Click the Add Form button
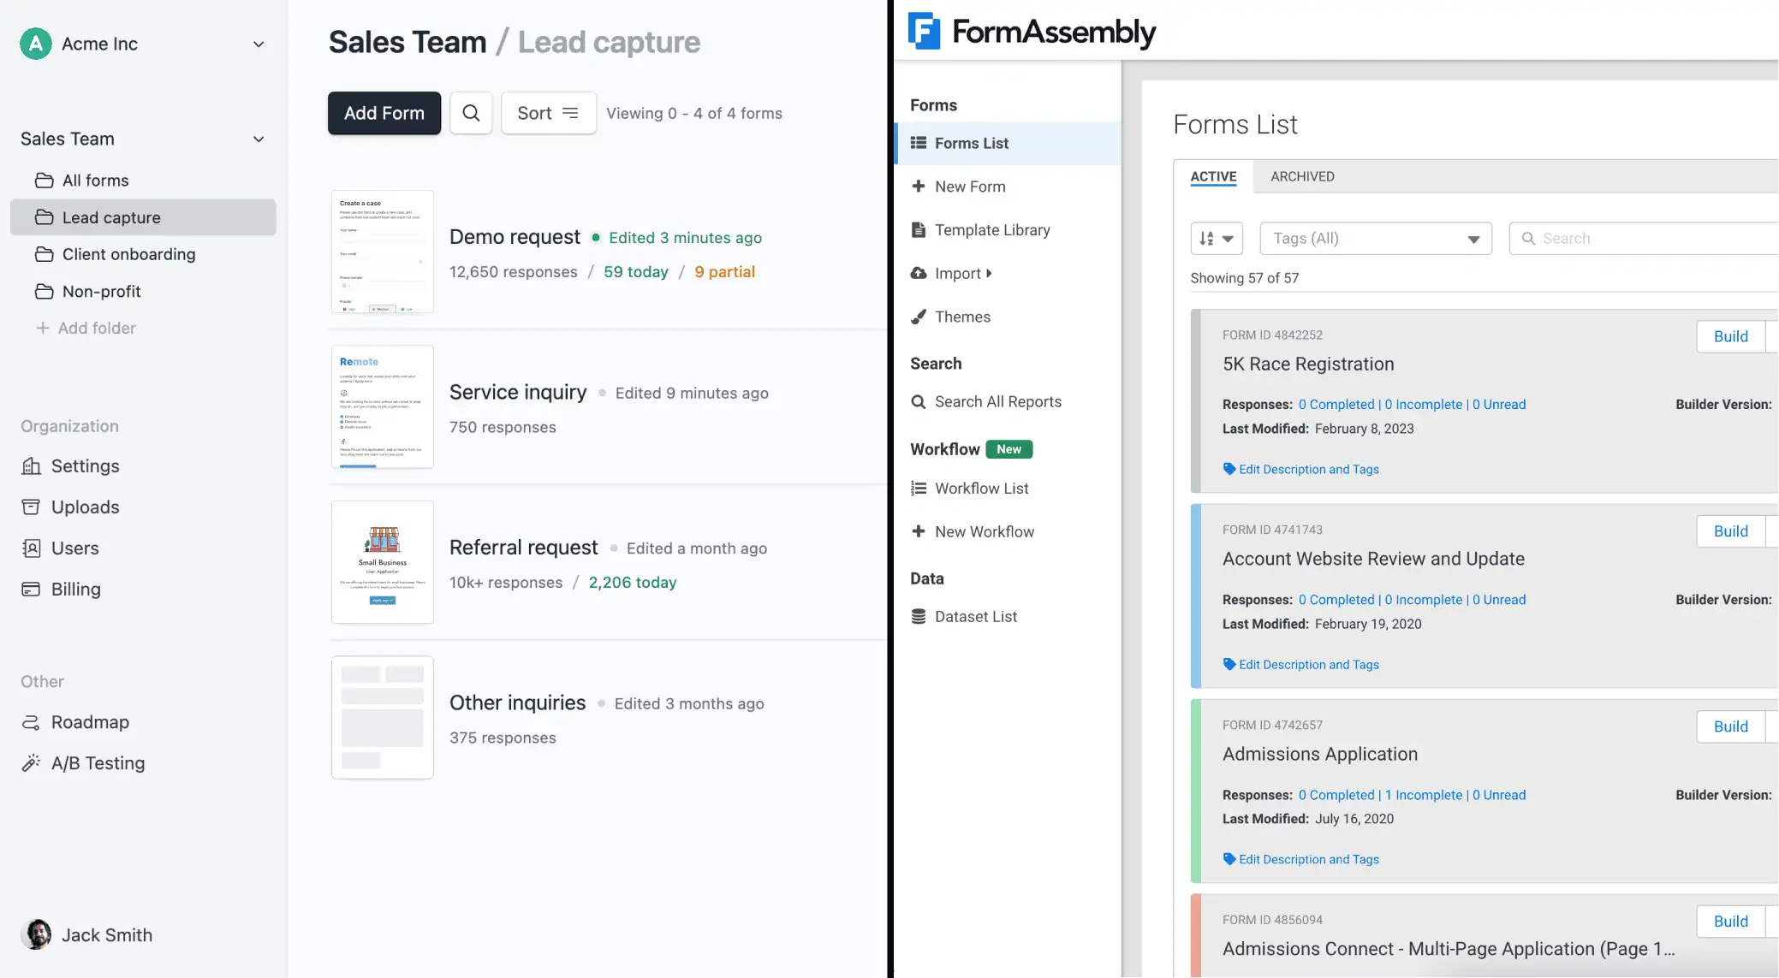This screenshot has width=1779, height=978. pos(384,113)
